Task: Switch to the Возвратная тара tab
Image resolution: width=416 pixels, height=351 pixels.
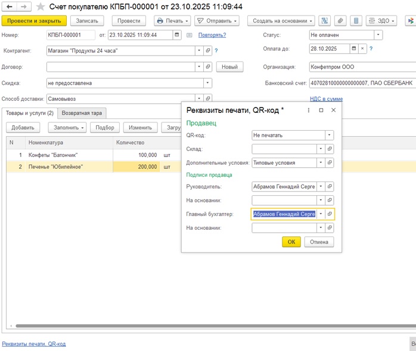Action: click(83, 113)
